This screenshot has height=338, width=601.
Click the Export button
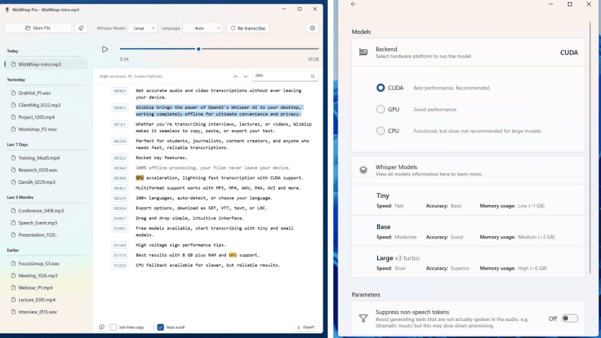pos(305,327)
